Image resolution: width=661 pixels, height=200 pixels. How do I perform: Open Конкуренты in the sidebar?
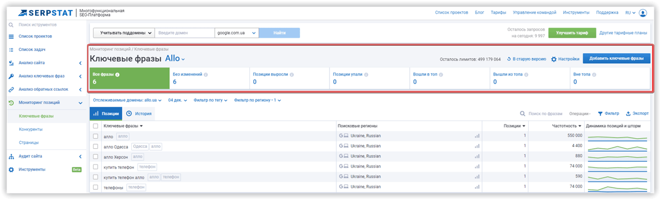click(x=31, y=129)
